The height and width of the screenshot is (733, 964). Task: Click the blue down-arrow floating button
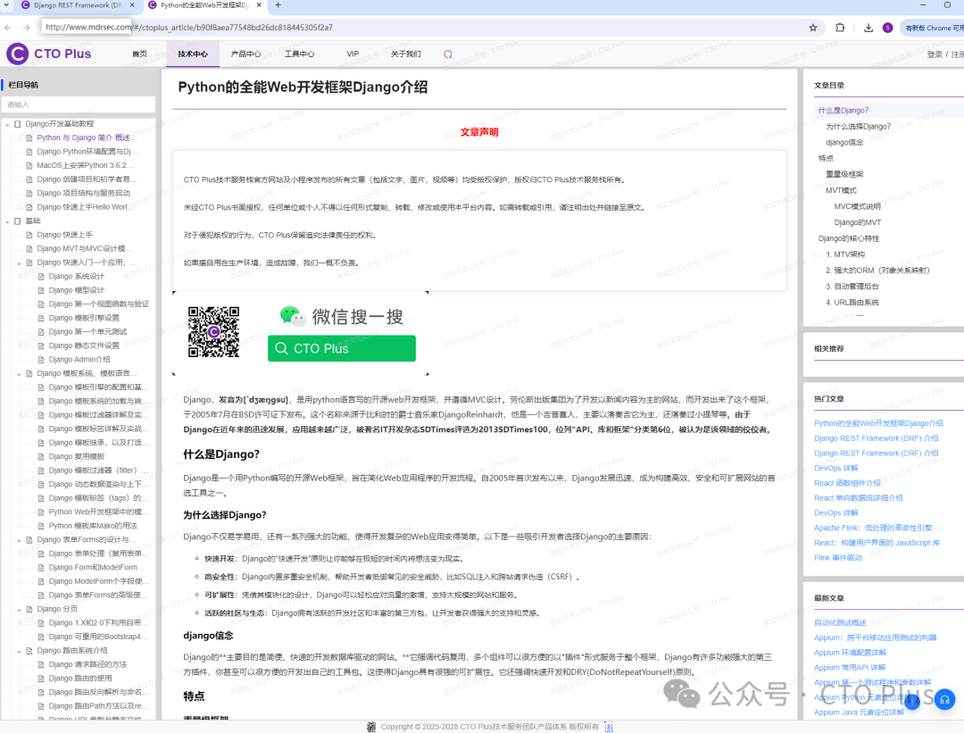click(912, 702)
